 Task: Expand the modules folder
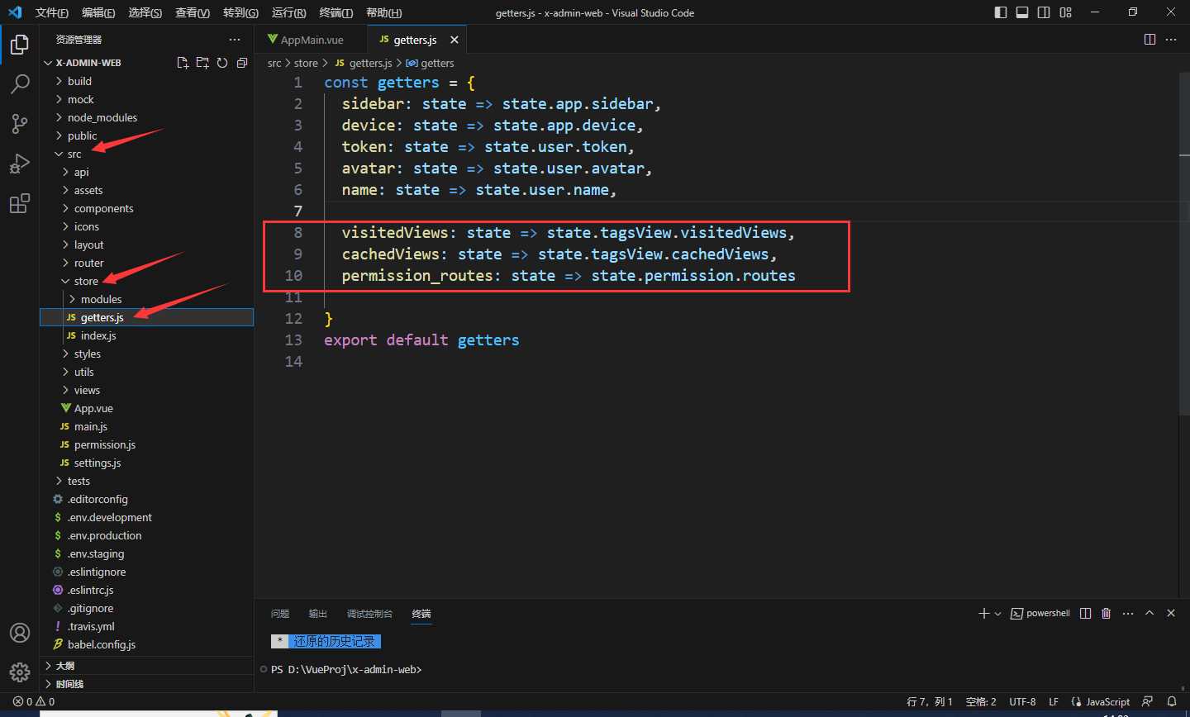[x=147, y=299]
